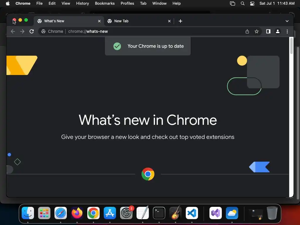Switch to the New Tab tab
Image resolution: width=300 pixels, height=225 pixels.
coord(139,21)
